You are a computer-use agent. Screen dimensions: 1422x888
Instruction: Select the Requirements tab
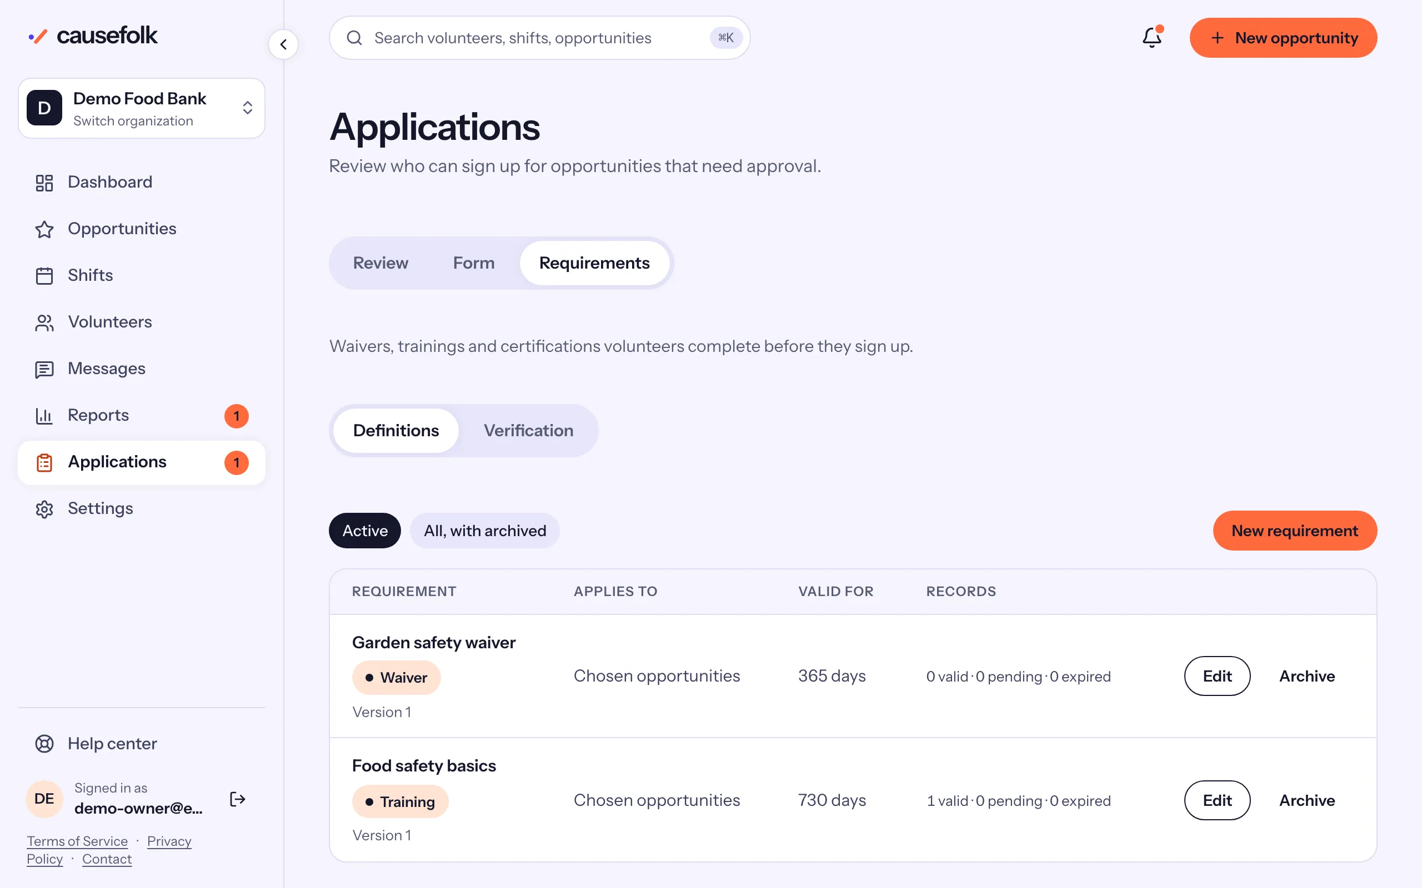(x=594, y=263)
